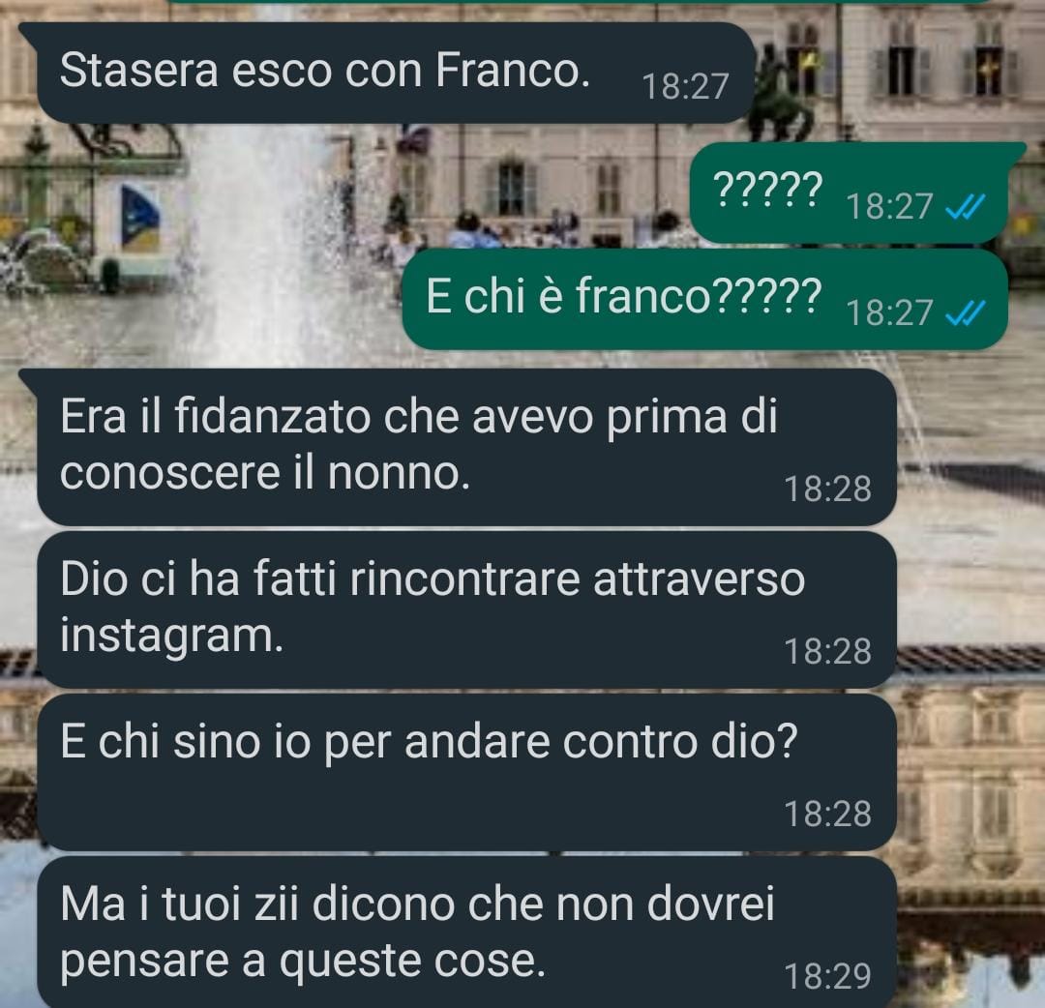Screen dimensions: 1045x1008
Task: Click the 18:28 timestamp below "contro dio?"
Action: tap(827, 815)
